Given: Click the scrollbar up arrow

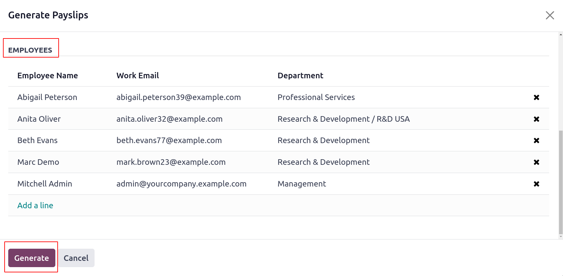Looking at the screenshot, I should [561, 34].
